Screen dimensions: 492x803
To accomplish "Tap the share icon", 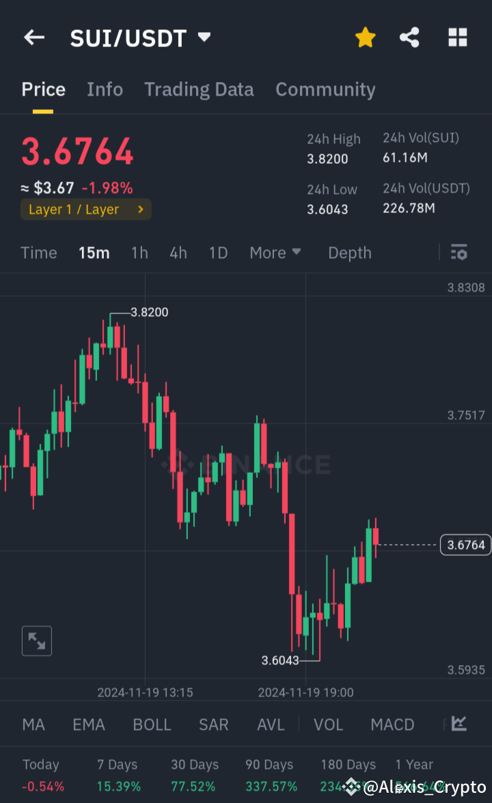I will 409,38.
